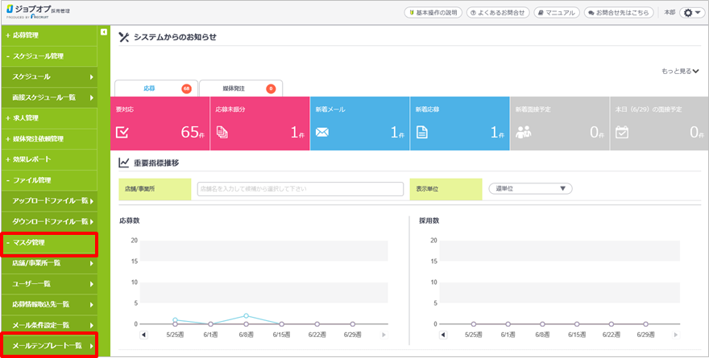Collapse the マスタ管理 sidebar section
This screenshot has height=358, width=709.
coord(48,242)
